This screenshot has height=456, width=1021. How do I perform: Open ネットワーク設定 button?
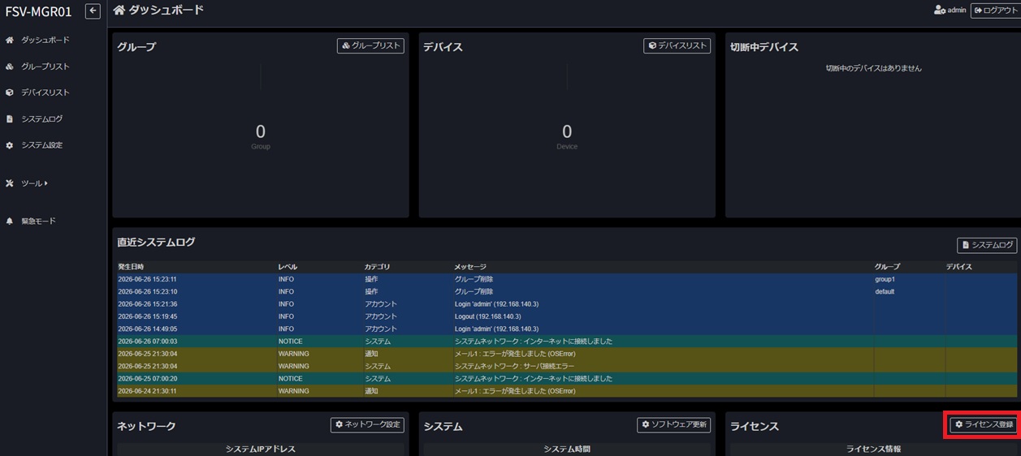(x=367, y=424)
